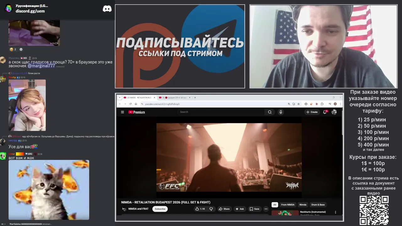Select the All filter chip

[275, 205]
